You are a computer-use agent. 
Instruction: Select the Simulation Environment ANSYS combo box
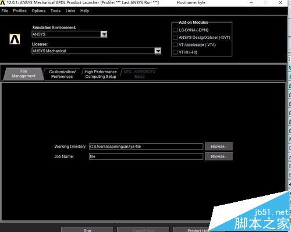pos(69,34)
